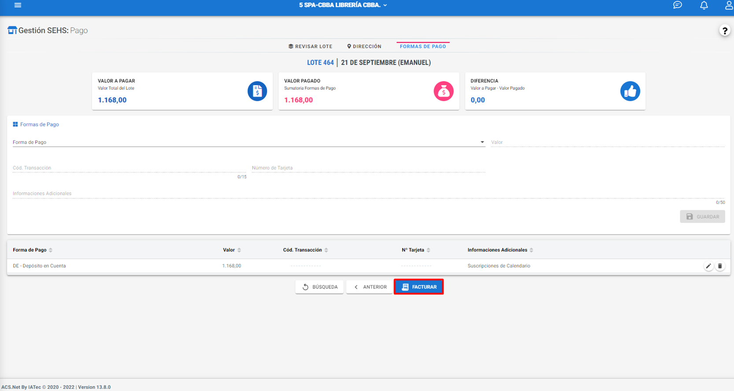
Task: Click the Valor a Pagar amount 1.168,00
Action: pos(112,100)
